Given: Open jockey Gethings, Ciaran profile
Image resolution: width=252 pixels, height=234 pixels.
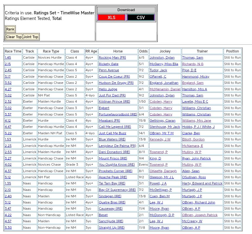Looking at the screenshot, I should coord(163,121).
